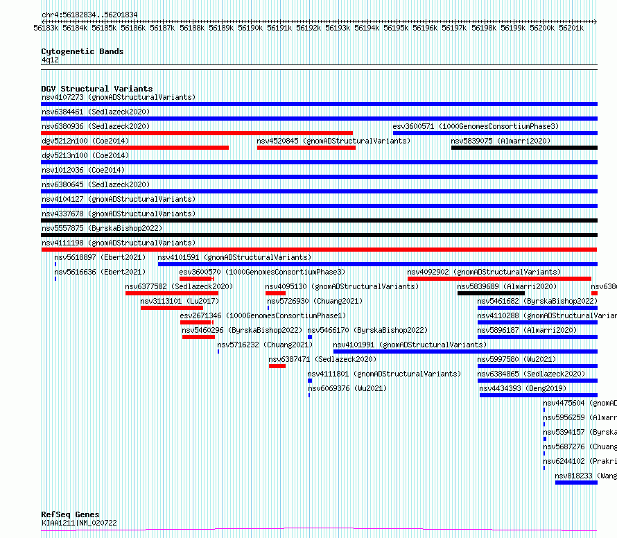Open the nsv1012036 (Coe2014) variant
This screenshot has width=617, height=538.
pyautogui.click(x=83, y=170)
